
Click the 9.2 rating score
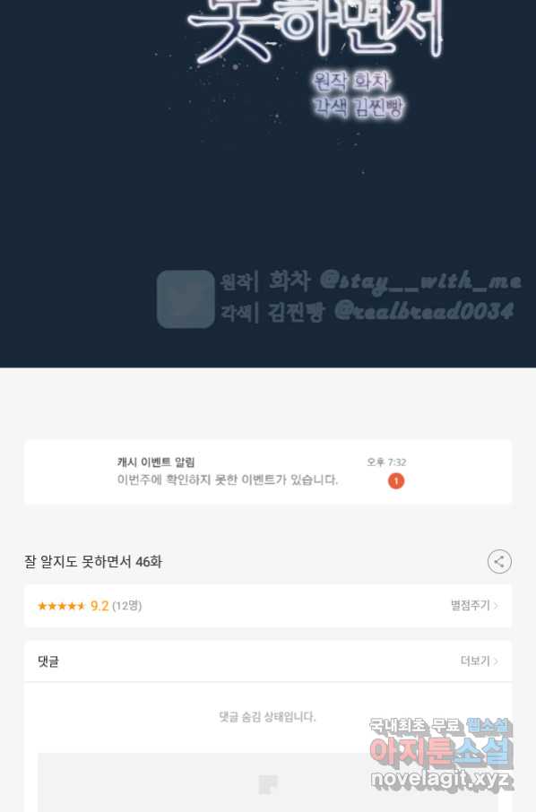[x=99, y=606]
